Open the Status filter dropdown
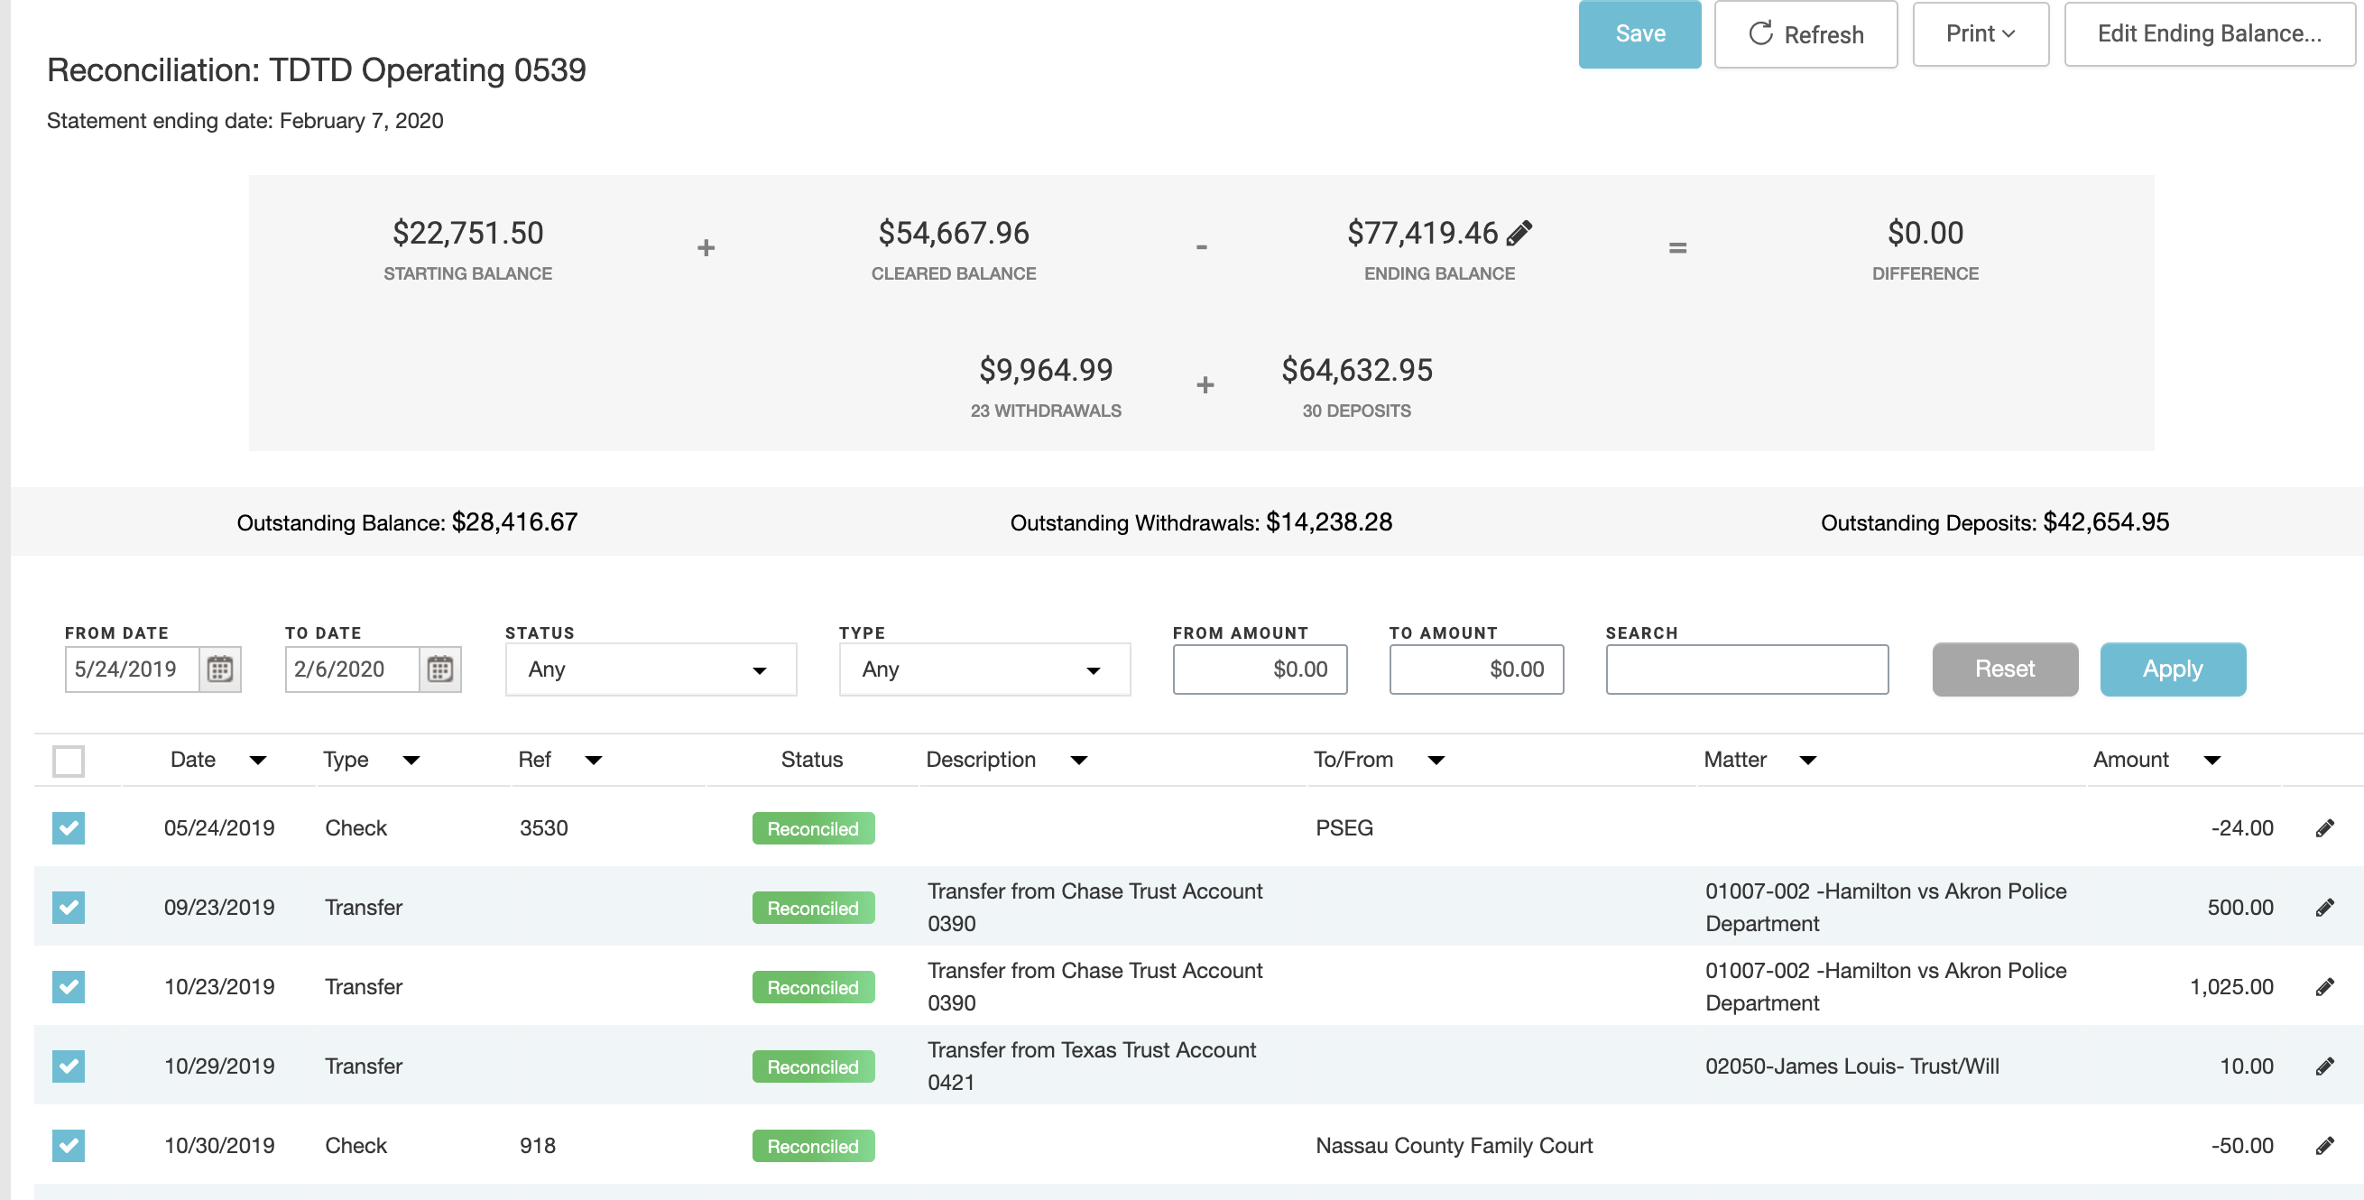Image resolution: width=2364 pixels, height=1200 pixels. (650, 669)
